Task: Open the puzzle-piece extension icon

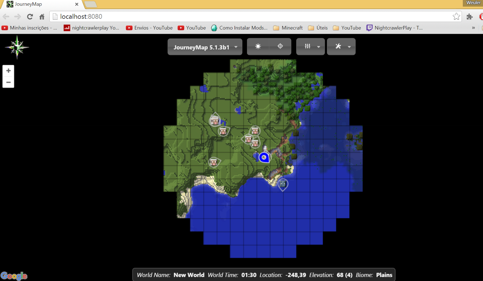Action: [469, 17]
